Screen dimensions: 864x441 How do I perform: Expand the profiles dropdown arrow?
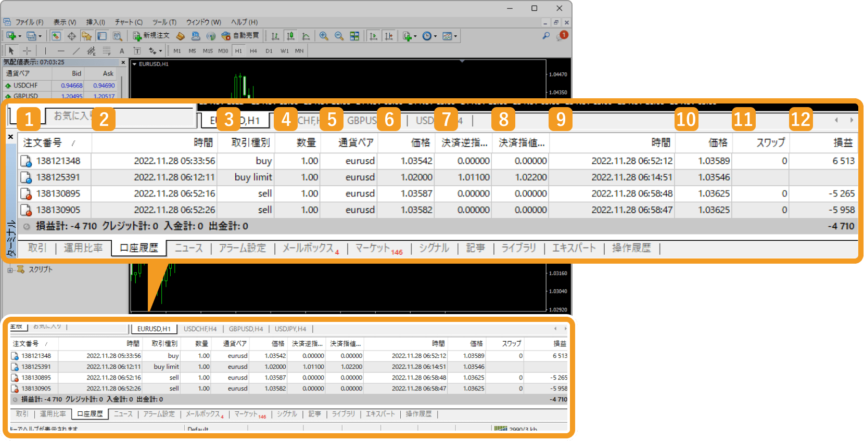pos(40,36)
